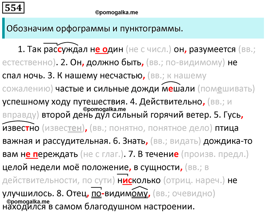The width and height of the screenshot is (266, 213).
Task: Click the word 'рассудительная'
Action: 75,141
